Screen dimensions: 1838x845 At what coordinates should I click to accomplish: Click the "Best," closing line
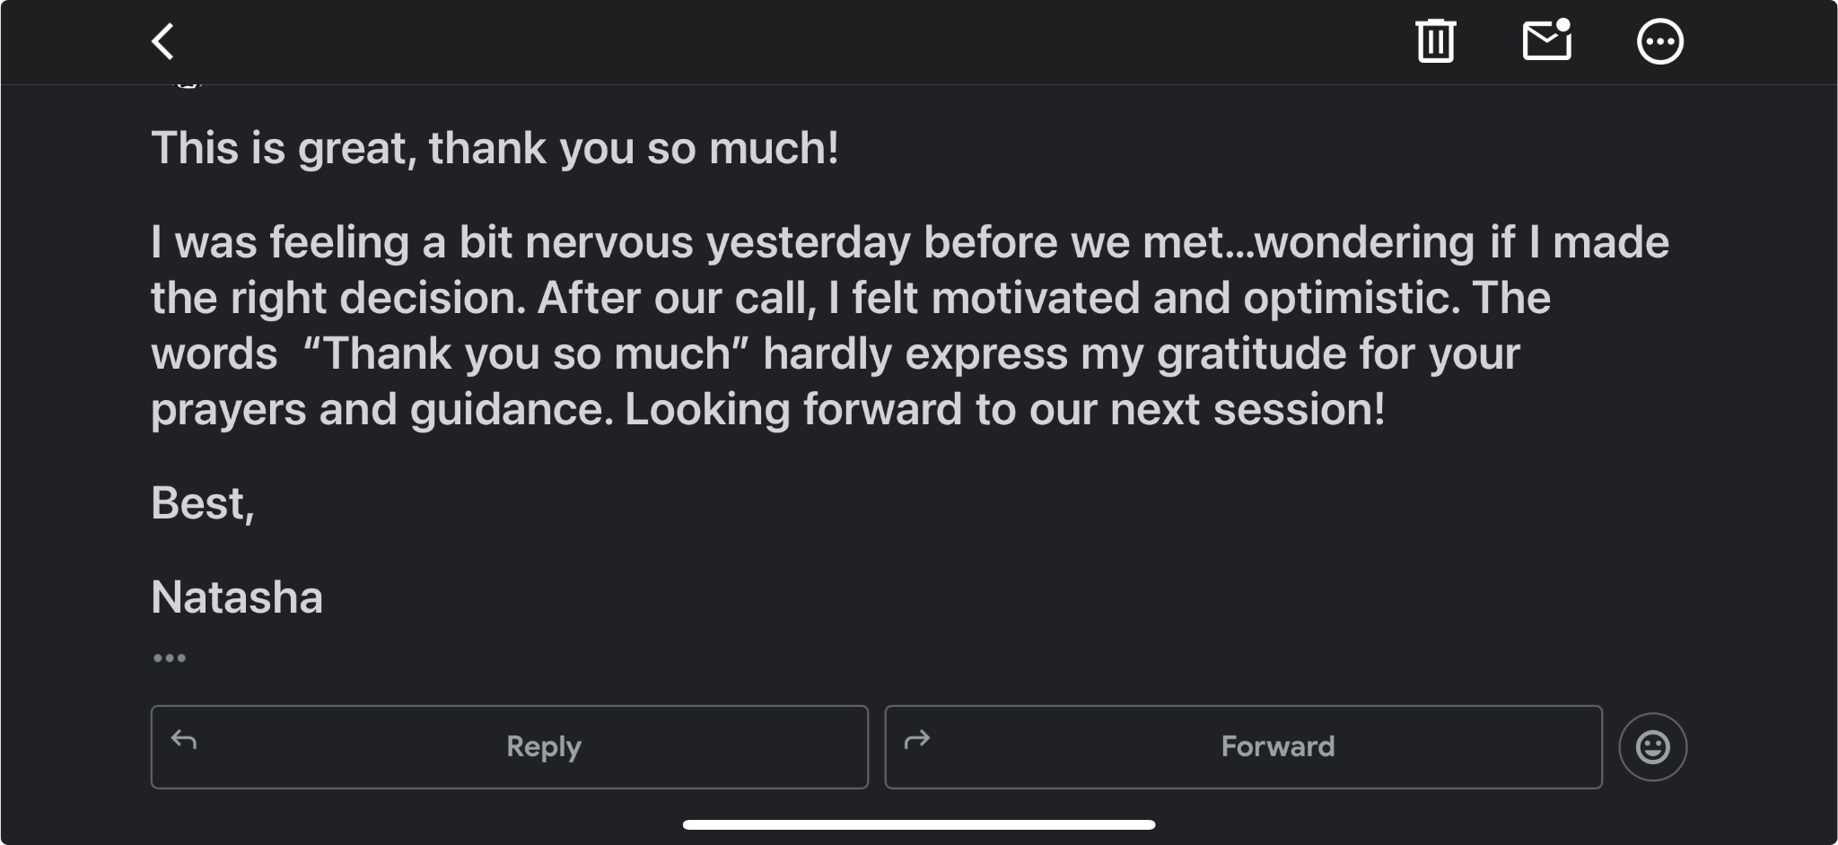coord(203,503)
